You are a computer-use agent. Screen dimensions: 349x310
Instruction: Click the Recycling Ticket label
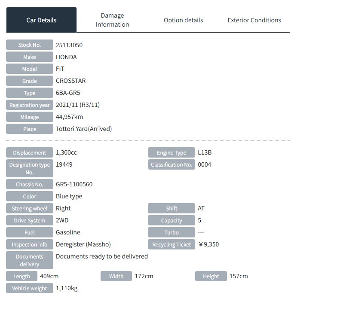171,245
